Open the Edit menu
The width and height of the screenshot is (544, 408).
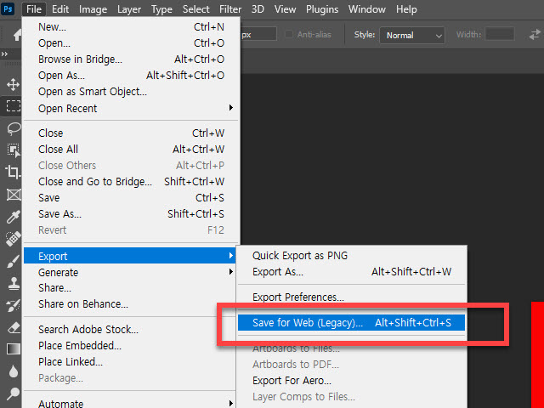coord(60,9)
